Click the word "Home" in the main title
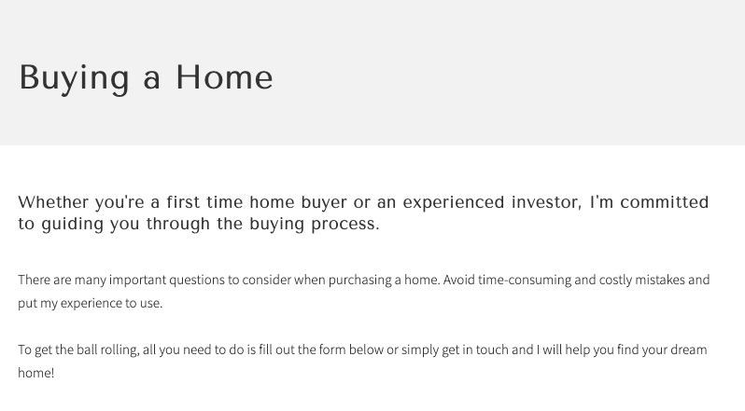This screenshot has height=411, width=745. click(224, 77)
